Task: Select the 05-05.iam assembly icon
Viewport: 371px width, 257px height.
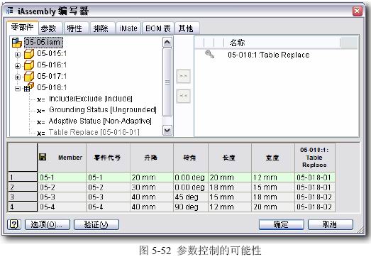Action: coord(17,43)
